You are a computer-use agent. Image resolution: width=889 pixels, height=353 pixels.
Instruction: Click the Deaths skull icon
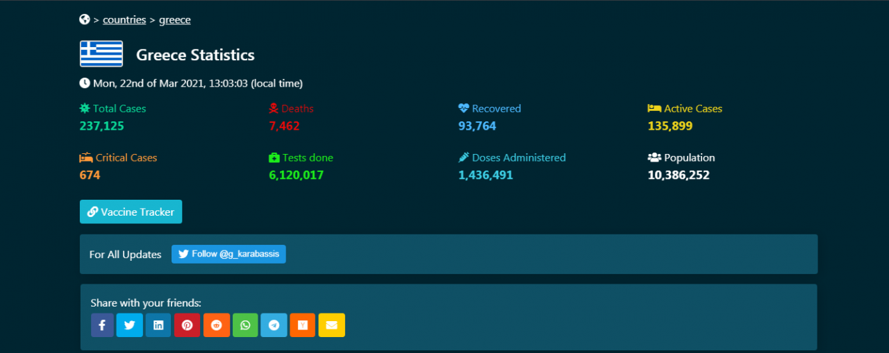(x=274, y=109)
